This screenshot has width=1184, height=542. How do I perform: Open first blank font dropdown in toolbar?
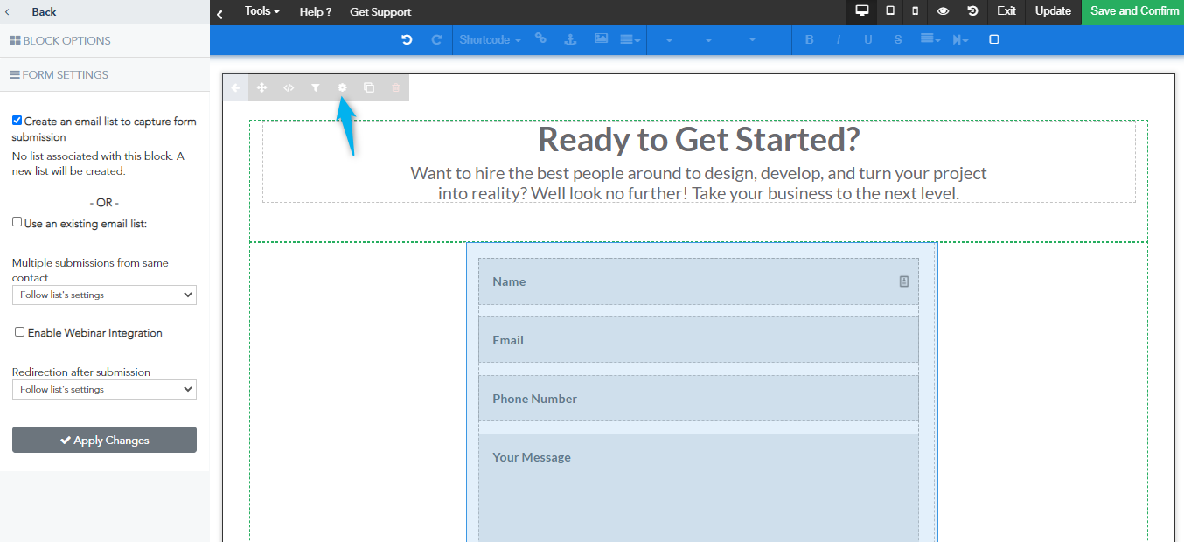(x=669, y=39)
